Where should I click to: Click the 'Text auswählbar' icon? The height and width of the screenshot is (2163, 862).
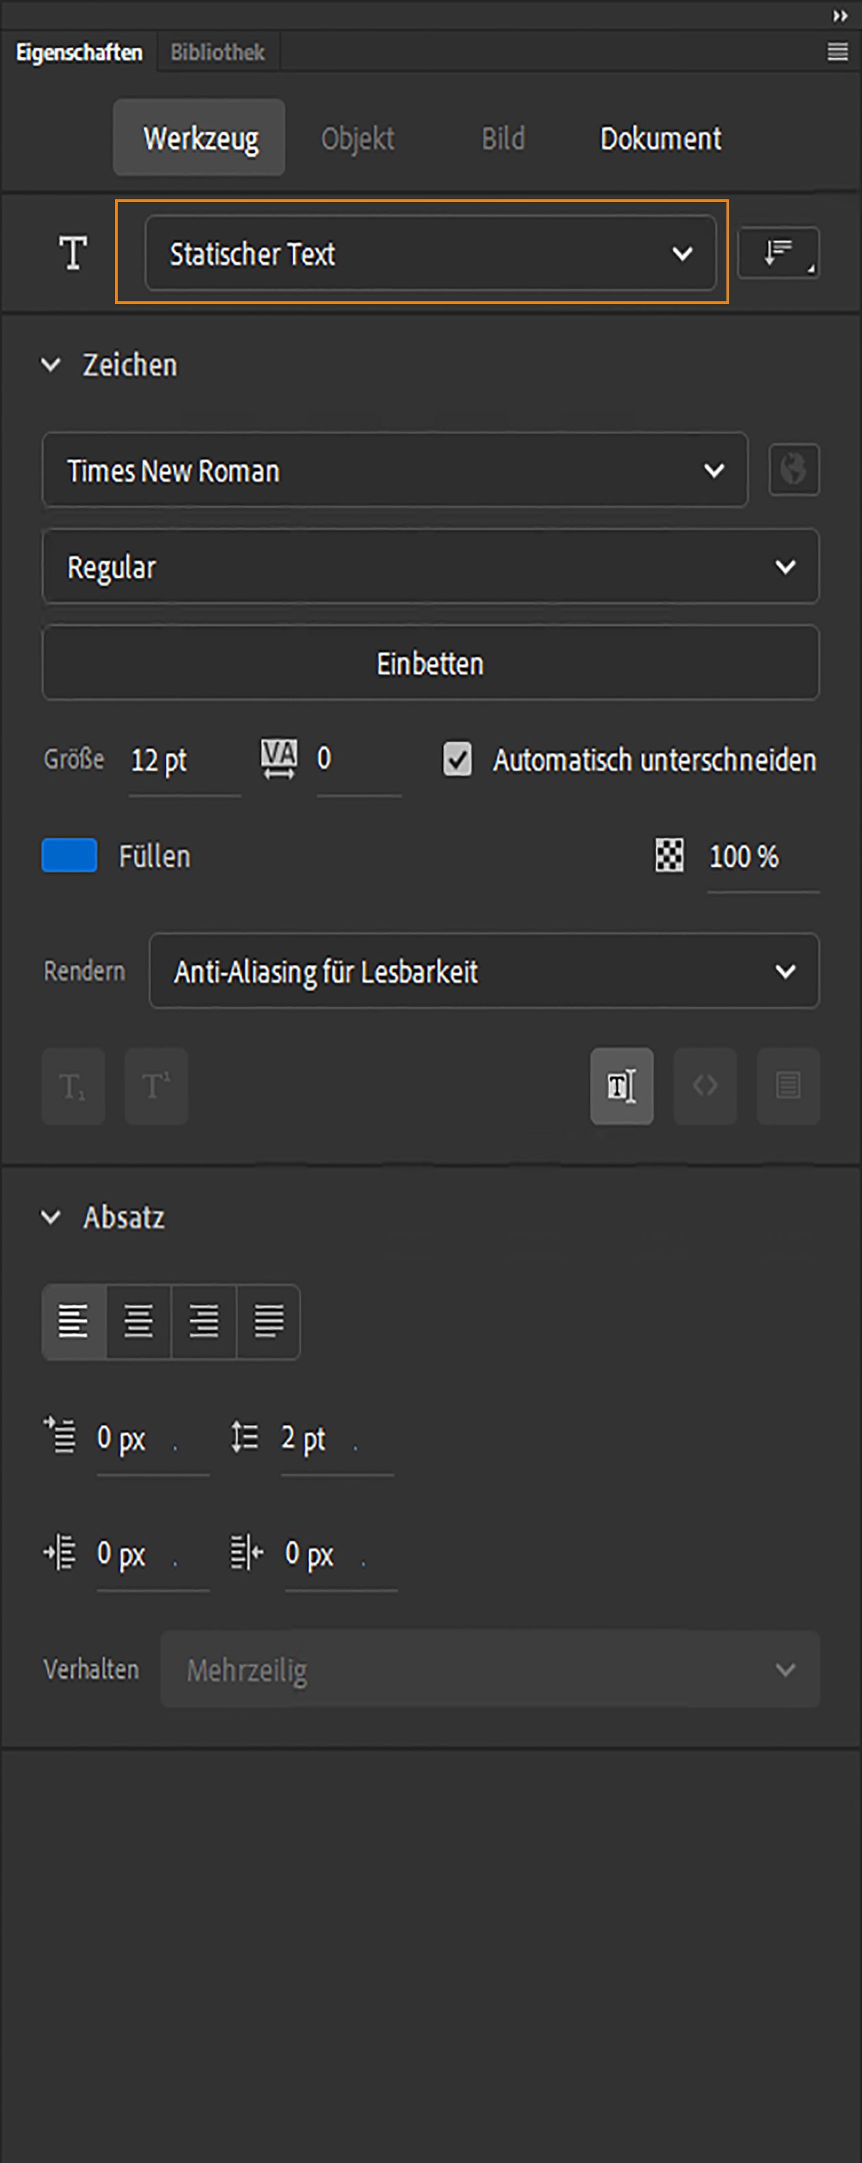pos(621,1086)
